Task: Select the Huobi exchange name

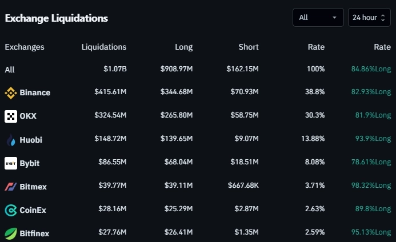Action: 31,140
